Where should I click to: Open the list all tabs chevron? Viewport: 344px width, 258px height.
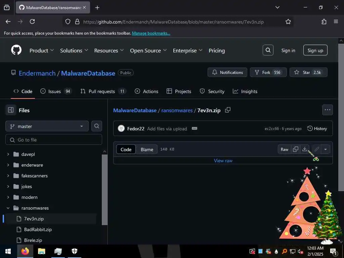(277, 7)
